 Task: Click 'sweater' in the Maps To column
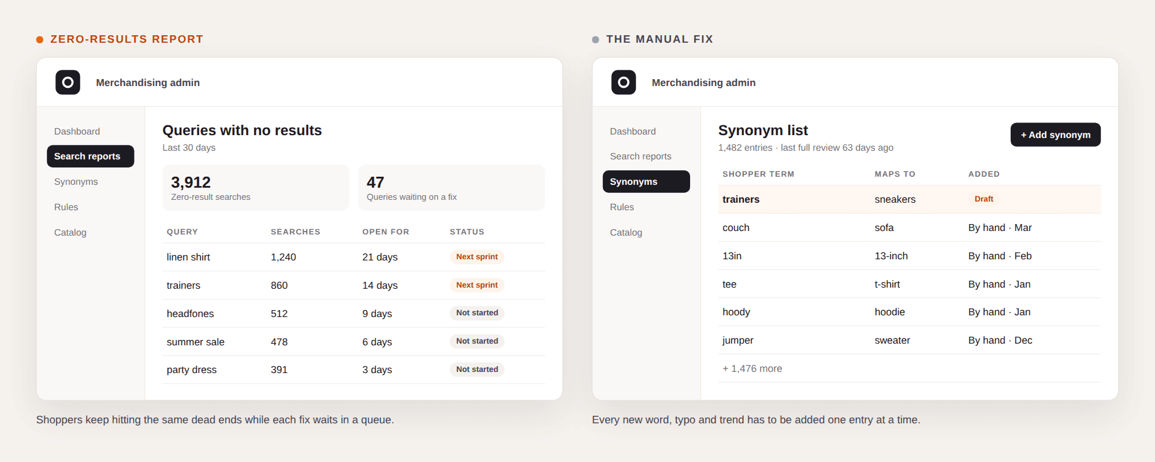click(x=892, y=340)
